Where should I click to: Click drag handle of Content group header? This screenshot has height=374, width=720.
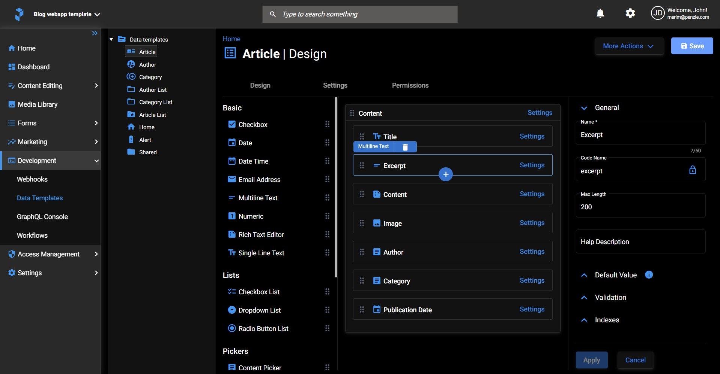(x=352, y=113)
